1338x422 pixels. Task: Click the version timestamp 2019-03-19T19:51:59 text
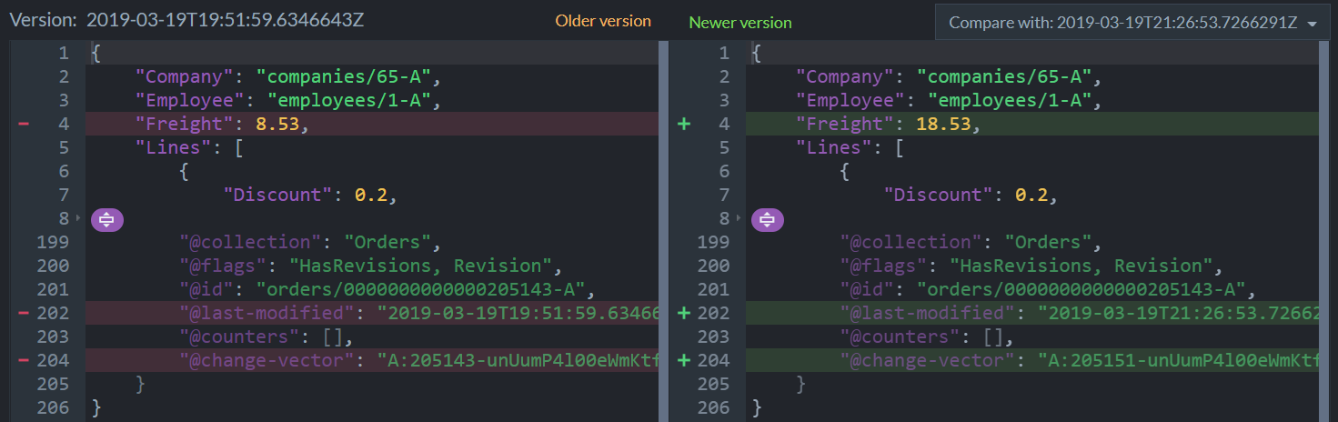coord(226,20)
